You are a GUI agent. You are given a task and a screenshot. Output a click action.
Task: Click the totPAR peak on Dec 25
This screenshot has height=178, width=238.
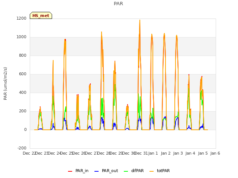click(x=65, y=39)
